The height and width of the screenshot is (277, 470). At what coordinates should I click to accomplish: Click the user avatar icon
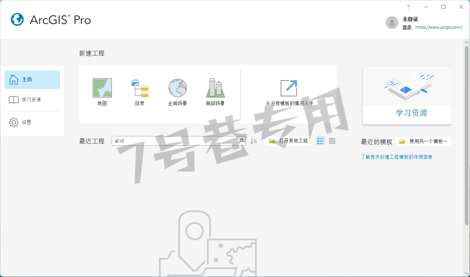(x=392, y=23)
